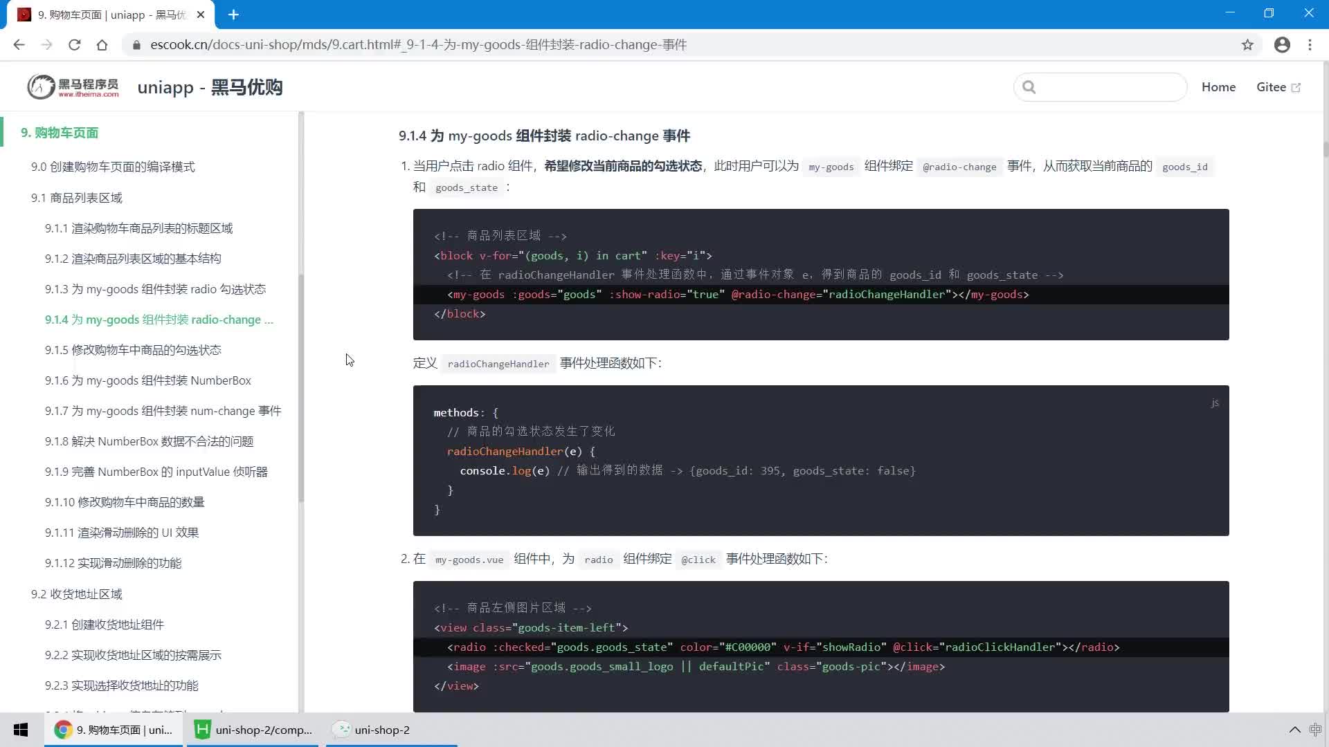Open the 9.1 商品列表区域 section
Screen dimensions: 1329x747
[76, 198]
